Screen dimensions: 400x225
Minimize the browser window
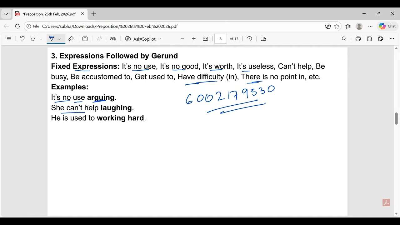click(x=364, y=14)
